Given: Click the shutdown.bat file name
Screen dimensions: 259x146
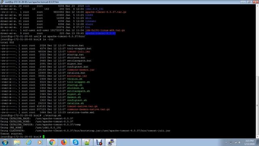Looking at the screenshot, I should point(76,58).
